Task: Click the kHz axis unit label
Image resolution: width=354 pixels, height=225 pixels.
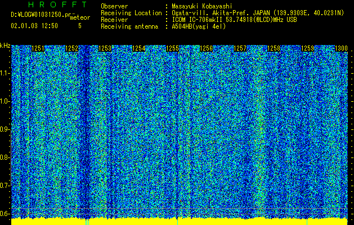Action: [5, 46]
